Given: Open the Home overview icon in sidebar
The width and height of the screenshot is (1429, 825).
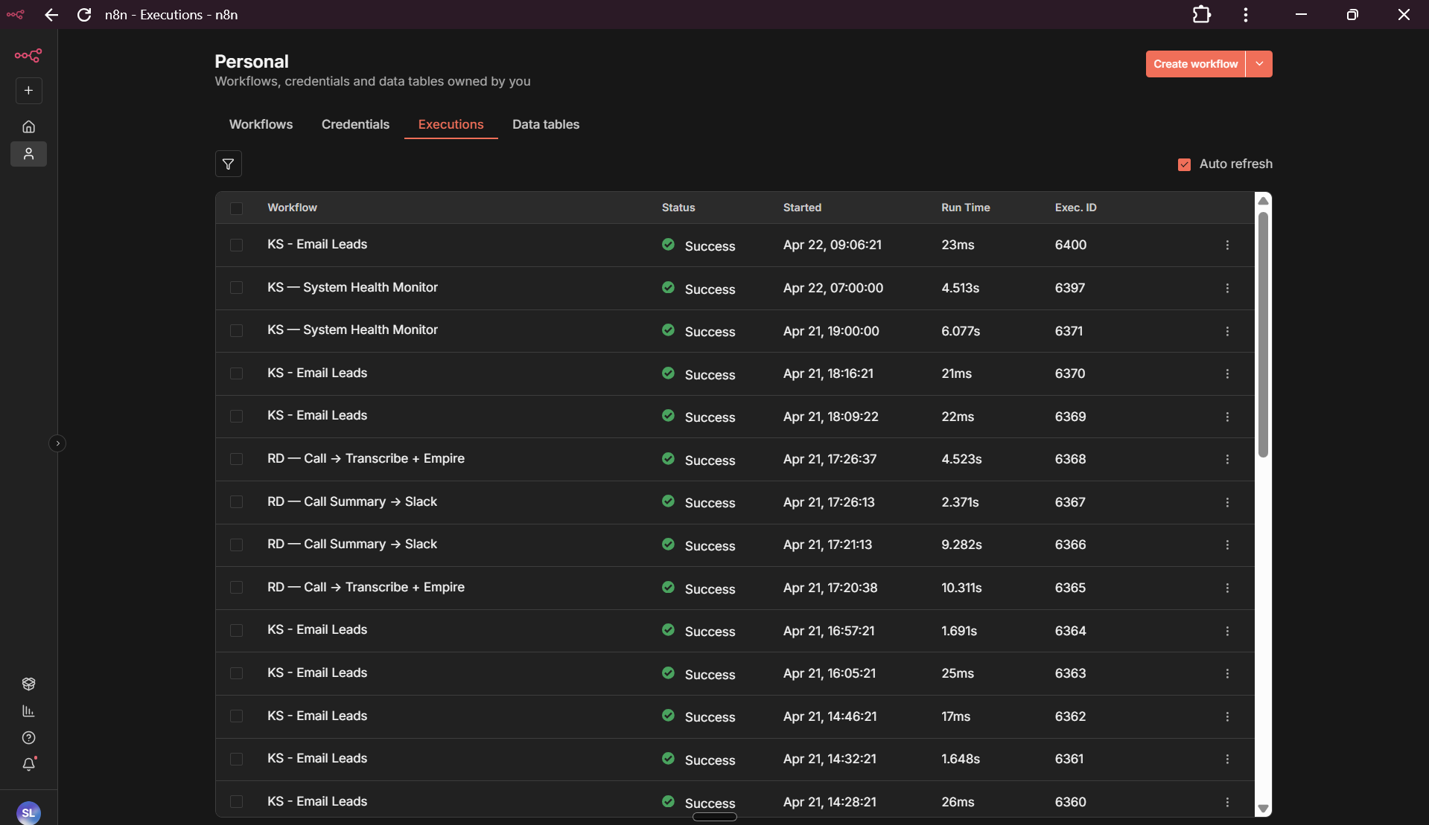Looking at the screenshot, I should [28, 126].
